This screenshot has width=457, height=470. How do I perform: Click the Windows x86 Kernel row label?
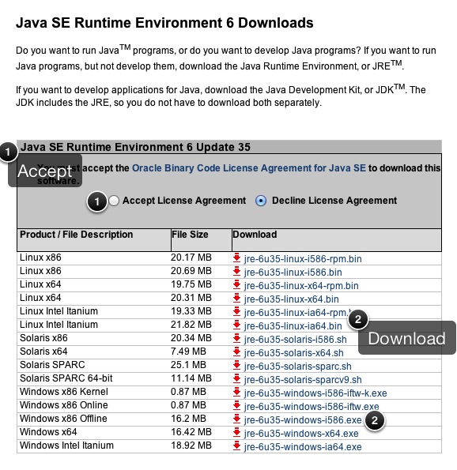pos(63,392)
